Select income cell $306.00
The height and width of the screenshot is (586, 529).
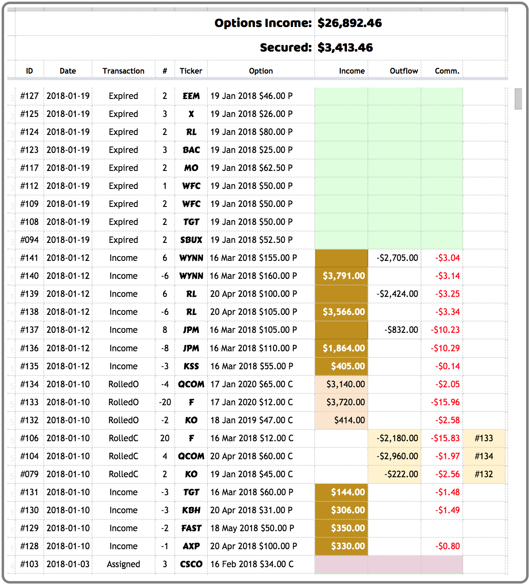tap(342, 510)
